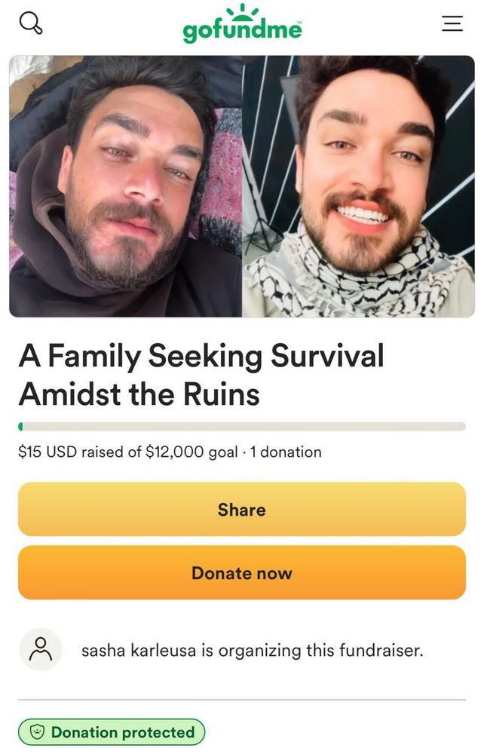View the left photo of man in hoodie
484x754 pixels.
coord(125,186)
